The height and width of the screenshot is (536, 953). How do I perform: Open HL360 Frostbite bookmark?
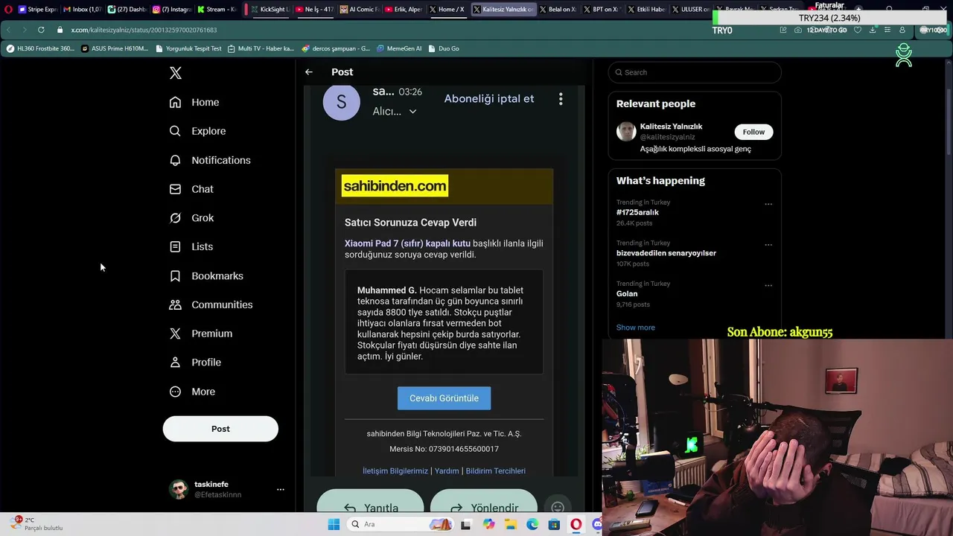click(41, 48)
